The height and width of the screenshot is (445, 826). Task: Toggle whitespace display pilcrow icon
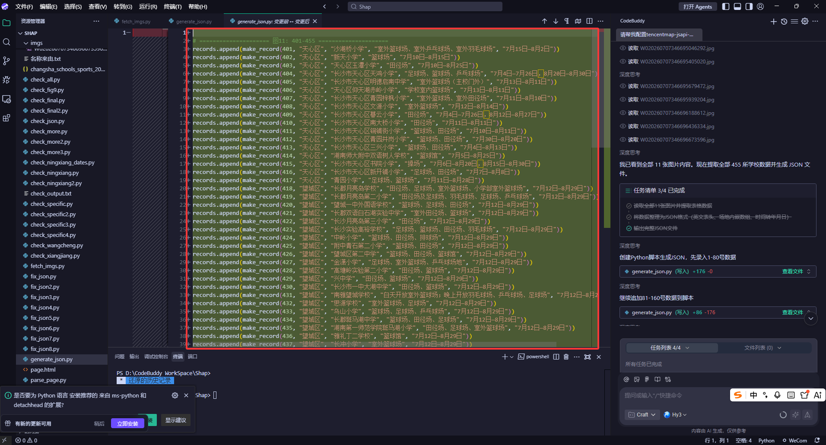click(x=566, y=21)
